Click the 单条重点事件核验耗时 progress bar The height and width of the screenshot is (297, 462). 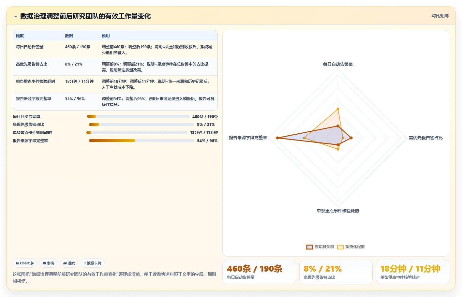(137, 133)
